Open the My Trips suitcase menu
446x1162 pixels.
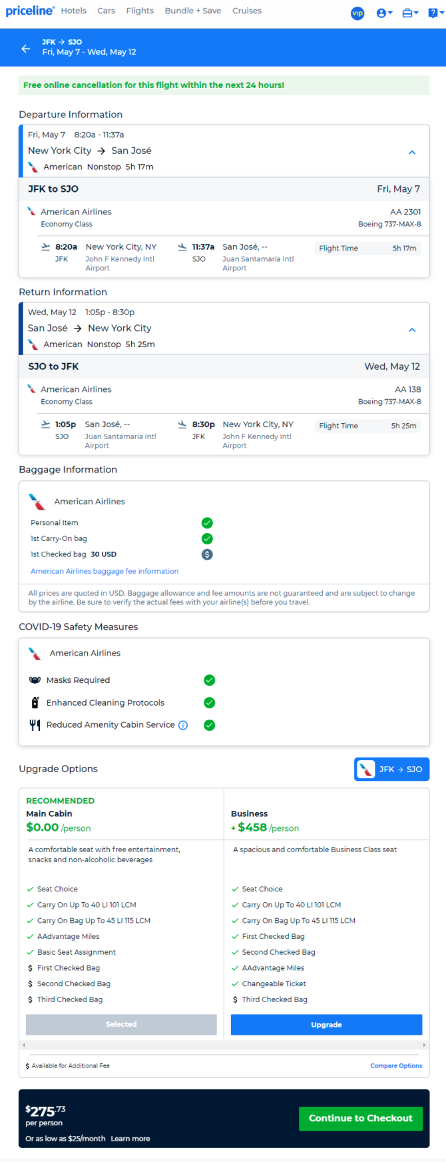click(x=410, y=13)
